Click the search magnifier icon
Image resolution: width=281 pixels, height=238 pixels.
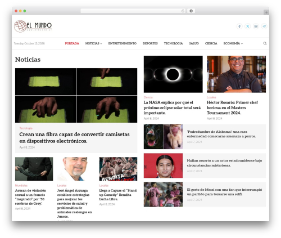pyautogui.click(x=265, y=43)
